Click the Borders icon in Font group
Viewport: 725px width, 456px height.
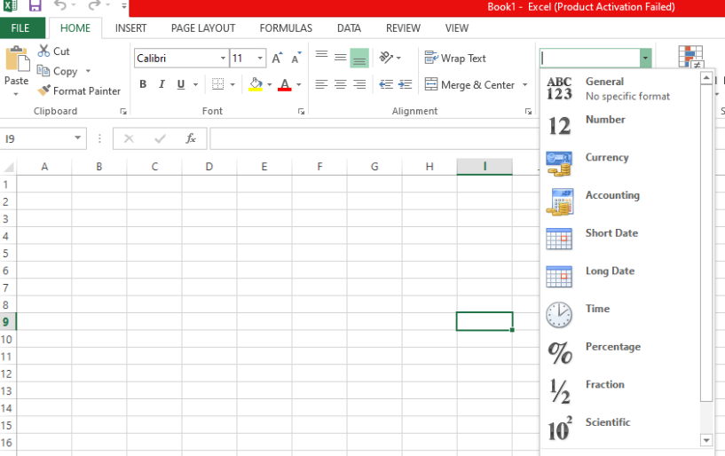pyautogui.click(x=218, y=85)
